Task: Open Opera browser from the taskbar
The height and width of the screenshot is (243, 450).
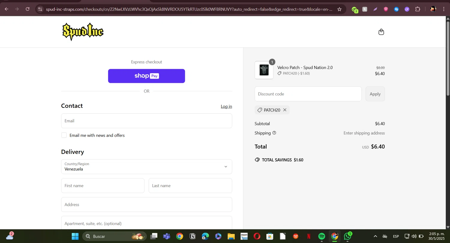Action: tap(257, 236)
